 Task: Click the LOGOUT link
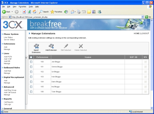click(145, 34)
